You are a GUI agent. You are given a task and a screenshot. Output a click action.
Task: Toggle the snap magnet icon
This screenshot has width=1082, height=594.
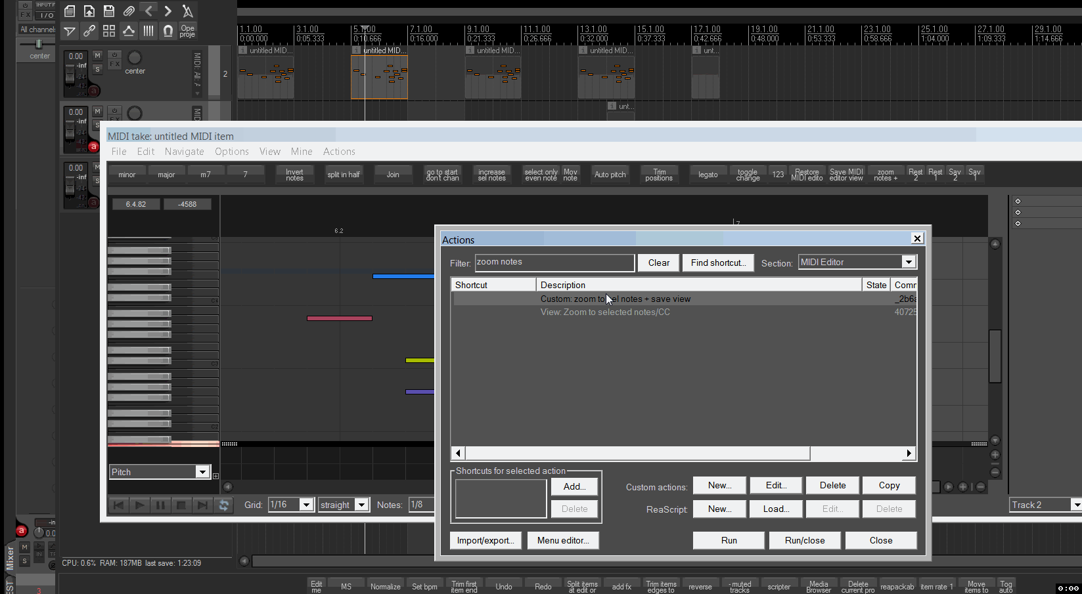[168, 31]
